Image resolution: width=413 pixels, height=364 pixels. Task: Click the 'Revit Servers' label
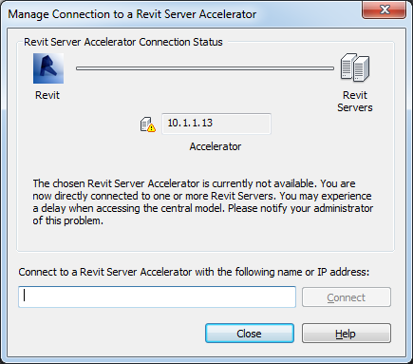coord(355,102)
